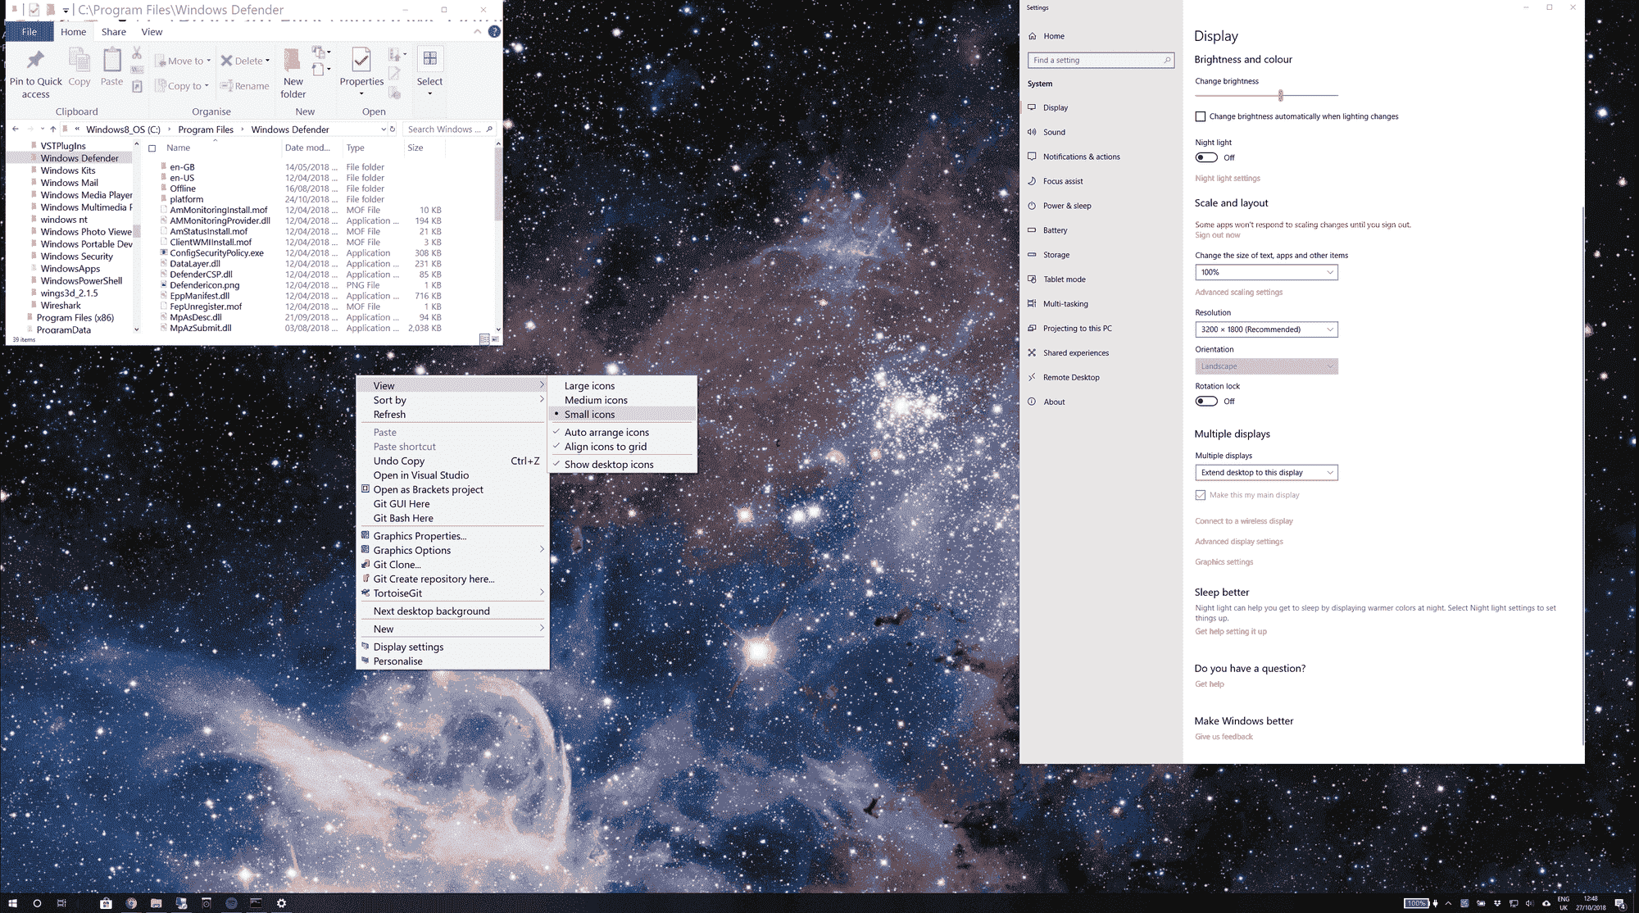The height and width of the screenshot is (913, 1639).
Task: Show hidden system tray icons chevron
Action: (1448, 903)
